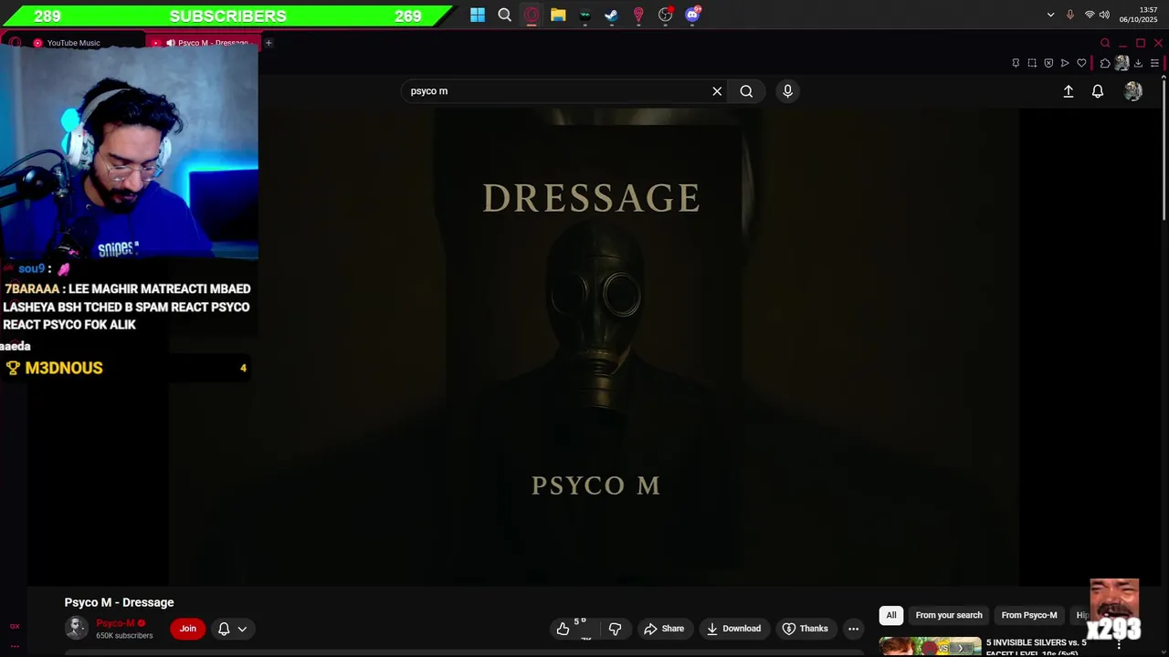Open the channel notification bell dropdown
This screenshot has height=657, width=1169.
pyautogui.click(x=232, y=629)
